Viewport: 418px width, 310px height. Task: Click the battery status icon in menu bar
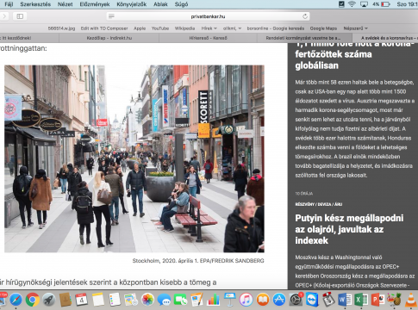coord(385,4)
